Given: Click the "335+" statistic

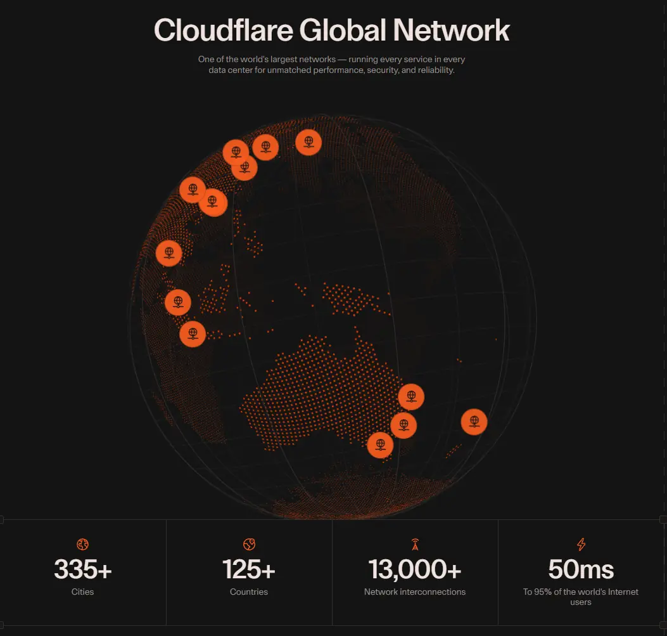Looking at the screenshot, I should click(82, 569).
